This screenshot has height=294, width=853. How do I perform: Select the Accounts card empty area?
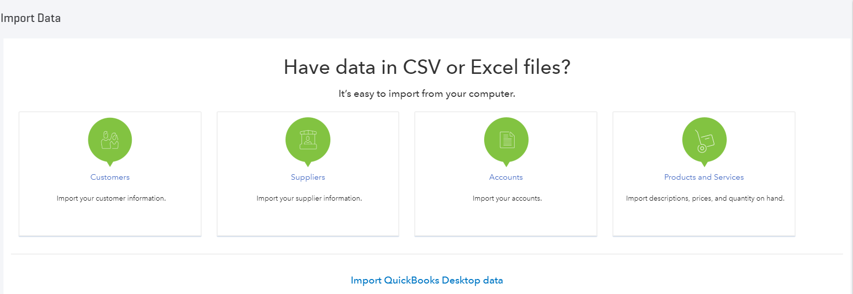coord(506,220)
